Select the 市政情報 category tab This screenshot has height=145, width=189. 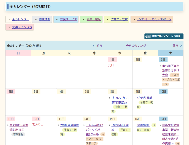(44, 19)
